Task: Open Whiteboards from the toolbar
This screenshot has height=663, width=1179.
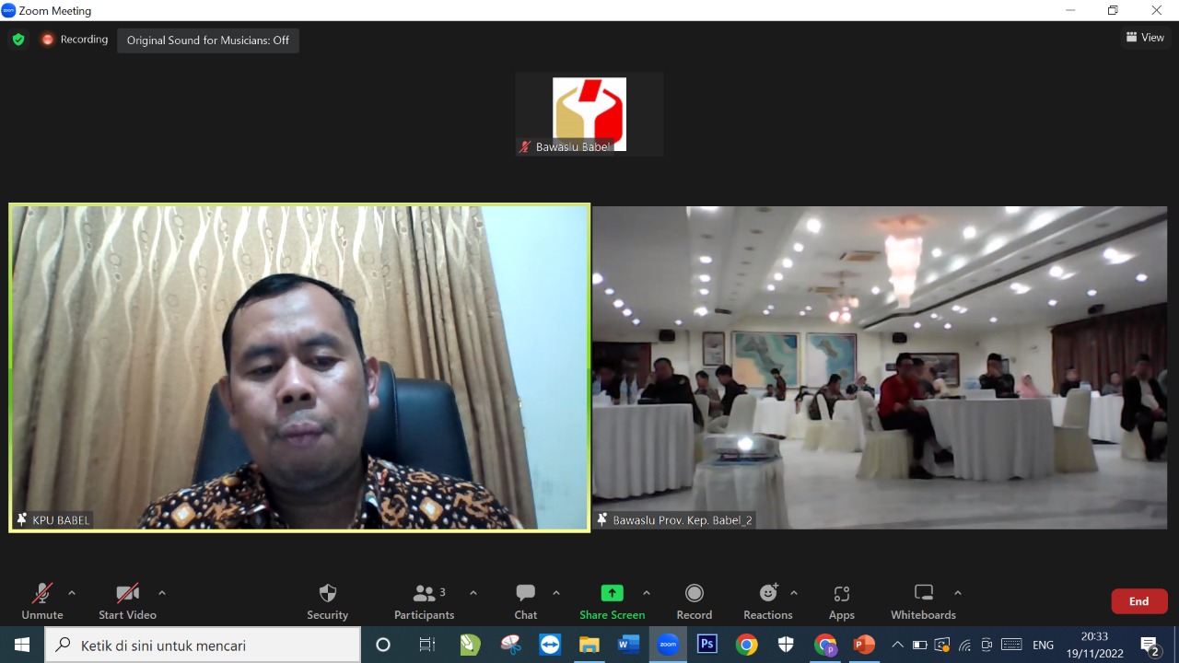Action: [923, 594]
